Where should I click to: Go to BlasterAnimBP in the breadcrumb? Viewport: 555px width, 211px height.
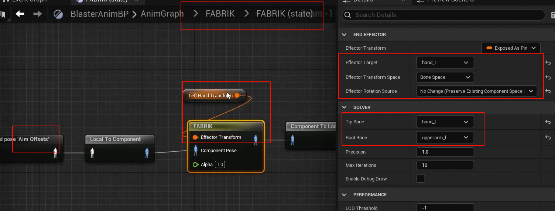point(99,14)
